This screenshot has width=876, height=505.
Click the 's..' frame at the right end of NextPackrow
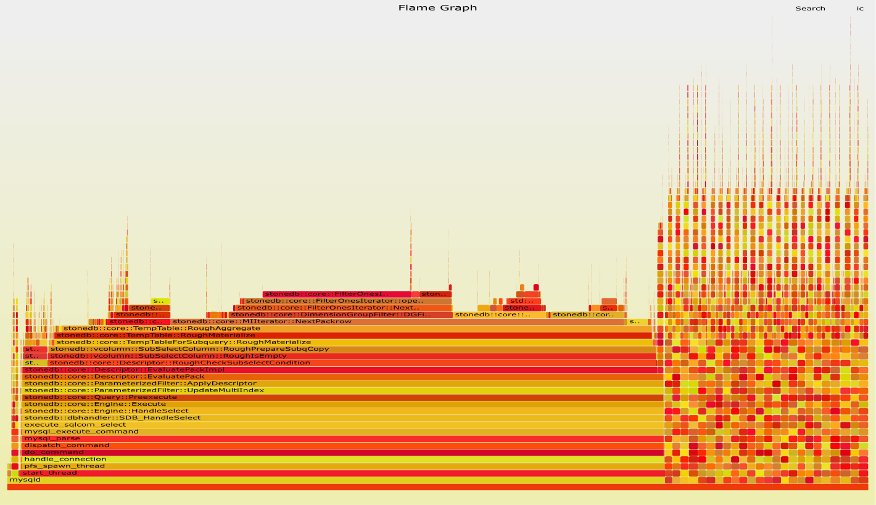click(638, 322)
